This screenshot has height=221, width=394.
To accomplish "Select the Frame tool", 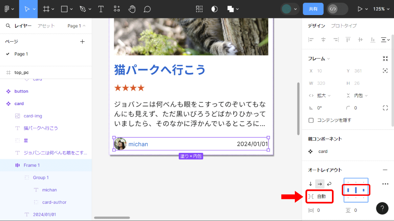I will coord(46,9).
